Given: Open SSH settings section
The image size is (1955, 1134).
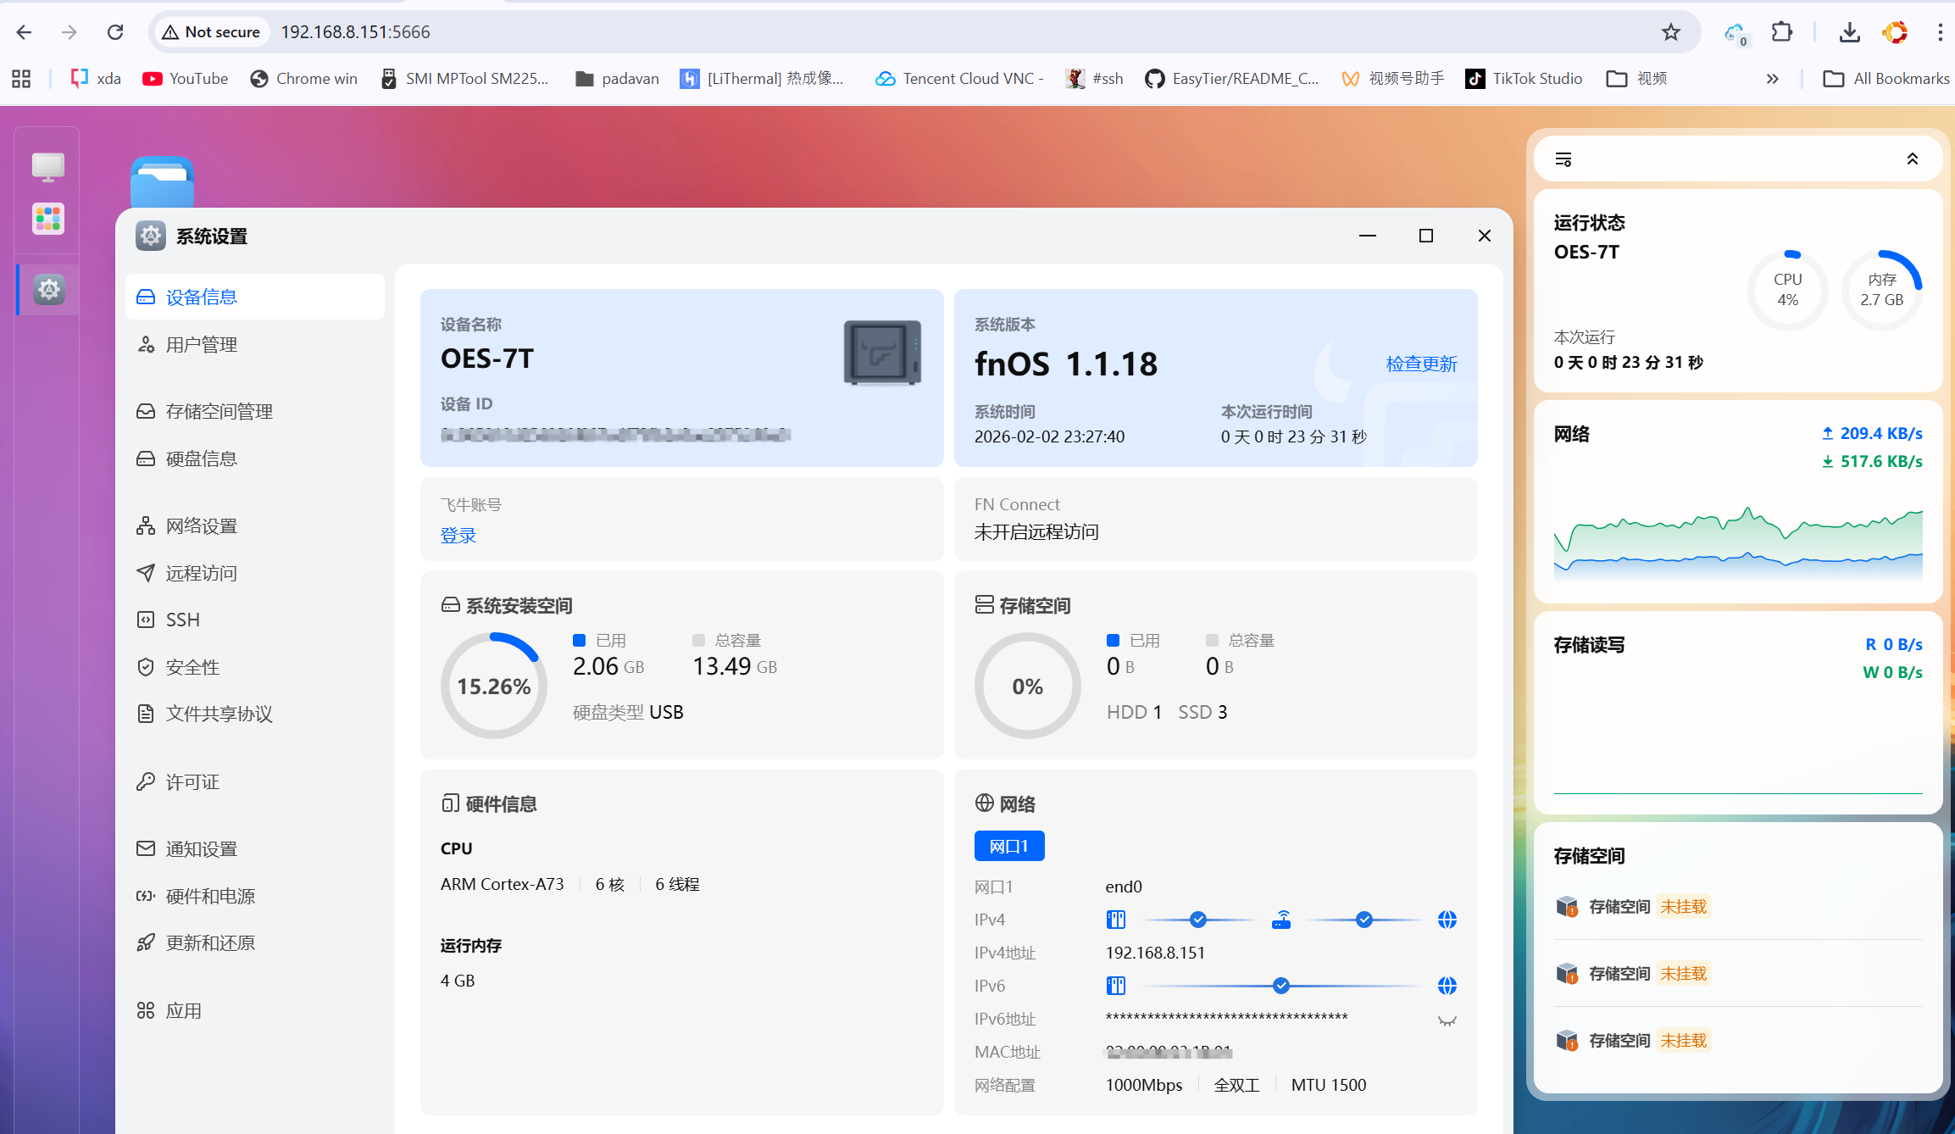Looking at the screenshot, I should click(x=183, y=620).
